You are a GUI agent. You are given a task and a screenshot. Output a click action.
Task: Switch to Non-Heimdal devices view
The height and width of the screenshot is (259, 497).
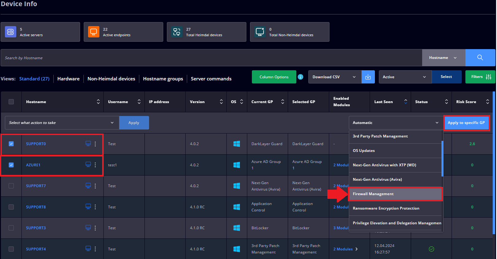click(111, 79)
